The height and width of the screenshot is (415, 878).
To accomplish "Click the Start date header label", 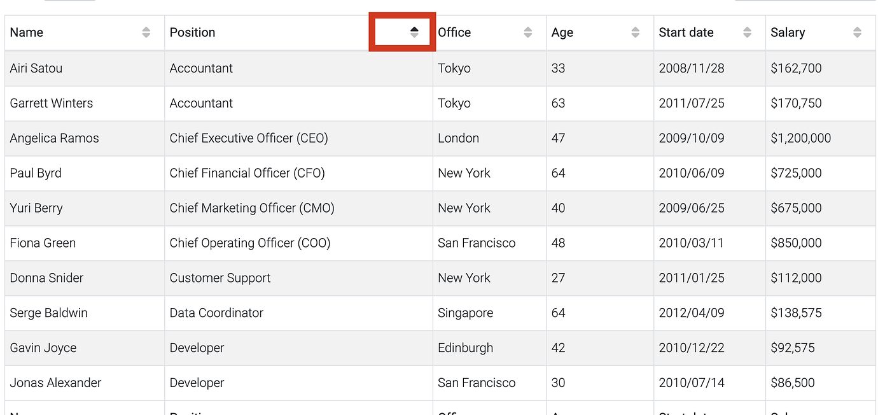I will [686, 32].
